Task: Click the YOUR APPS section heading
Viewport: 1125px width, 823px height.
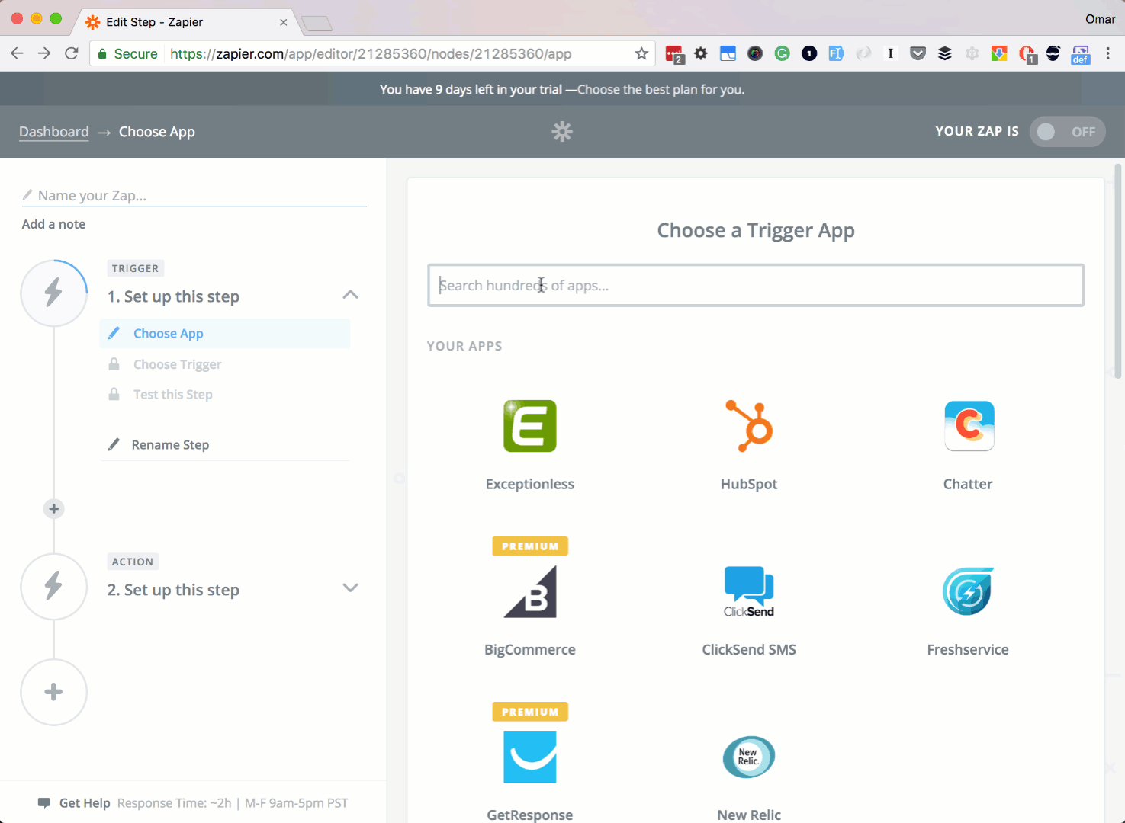Action: (x=464, y=346)
